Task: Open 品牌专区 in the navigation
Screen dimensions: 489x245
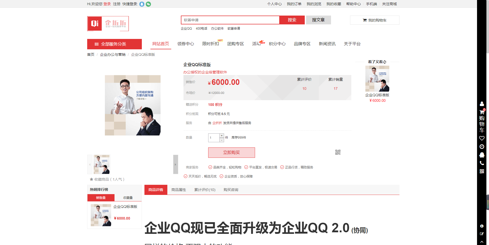Action: point(302,44)
